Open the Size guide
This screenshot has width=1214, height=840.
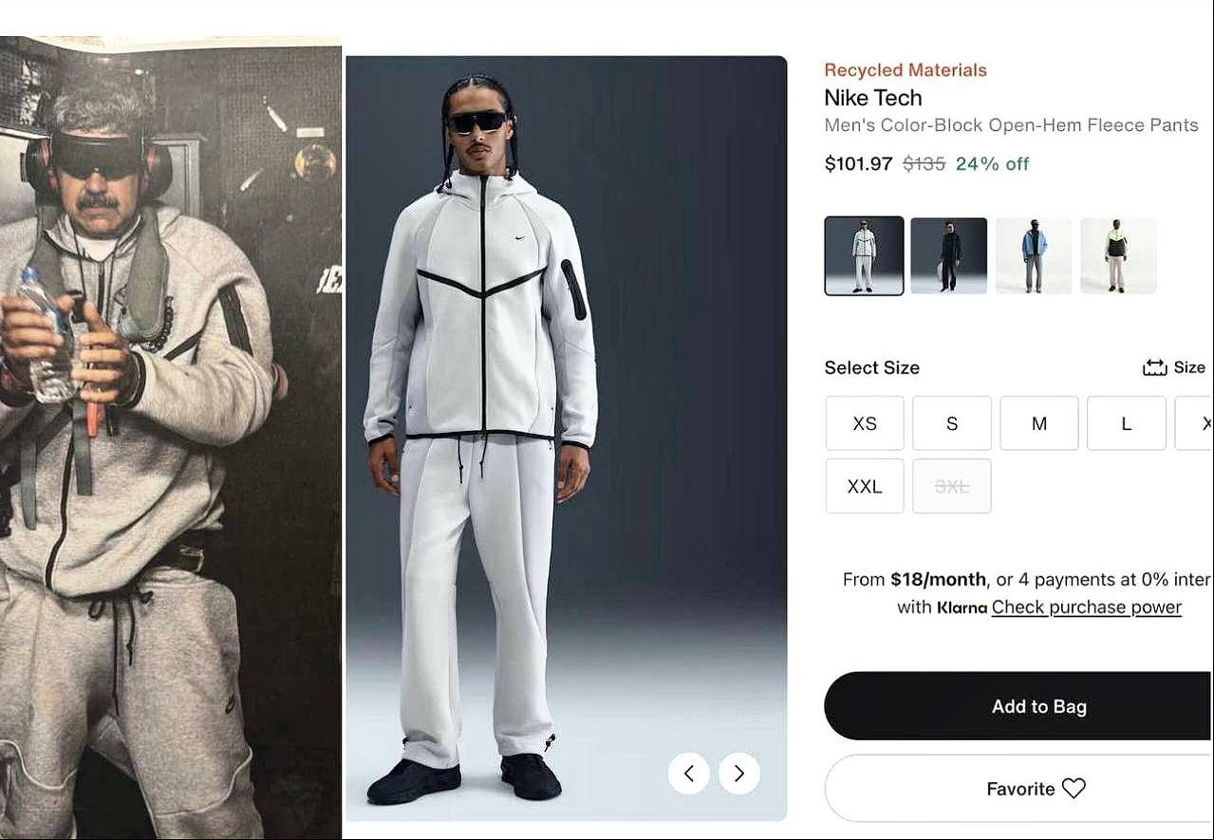pos(1173,367)
